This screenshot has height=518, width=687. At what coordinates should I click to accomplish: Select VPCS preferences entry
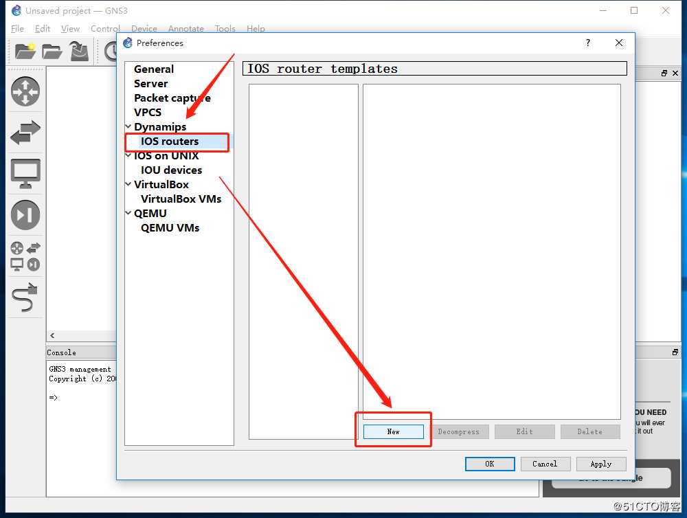tap(148, 113)
